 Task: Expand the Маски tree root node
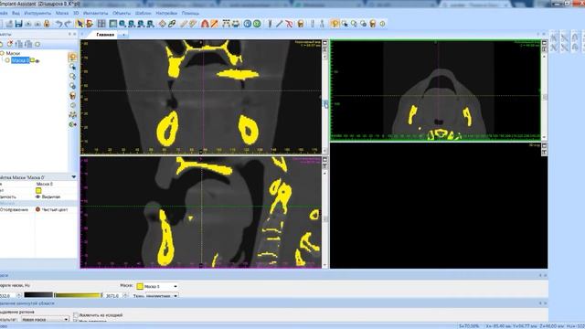[x=2, y=53]
